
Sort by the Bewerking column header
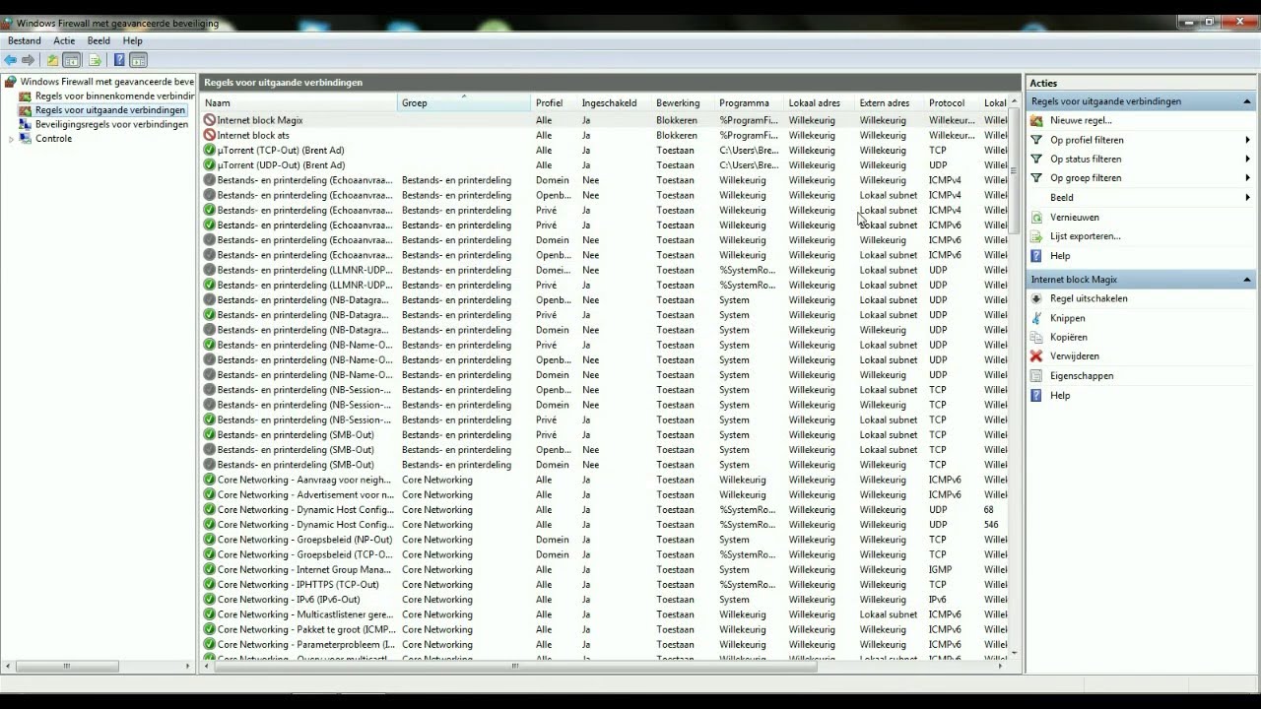pos(684,102)
